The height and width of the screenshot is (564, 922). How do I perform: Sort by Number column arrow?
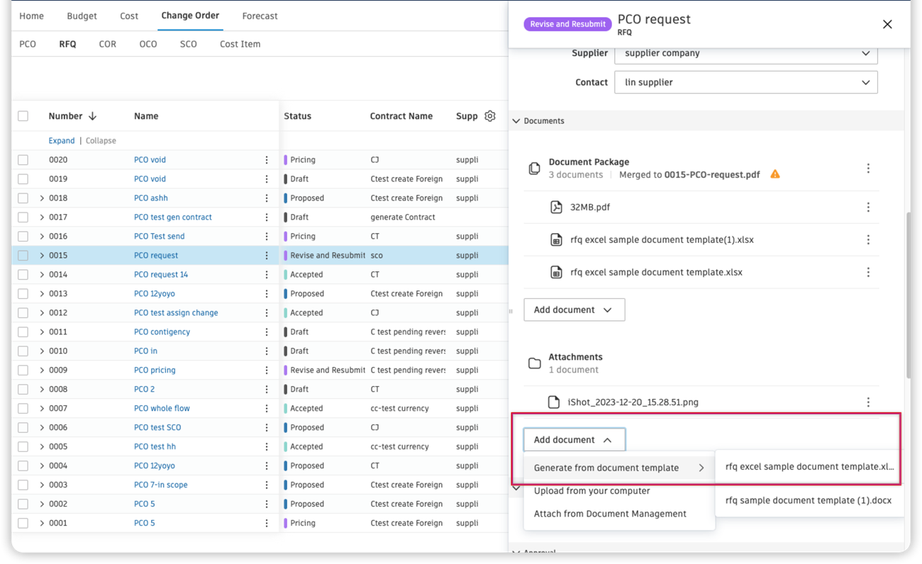(x=93, y=116)
